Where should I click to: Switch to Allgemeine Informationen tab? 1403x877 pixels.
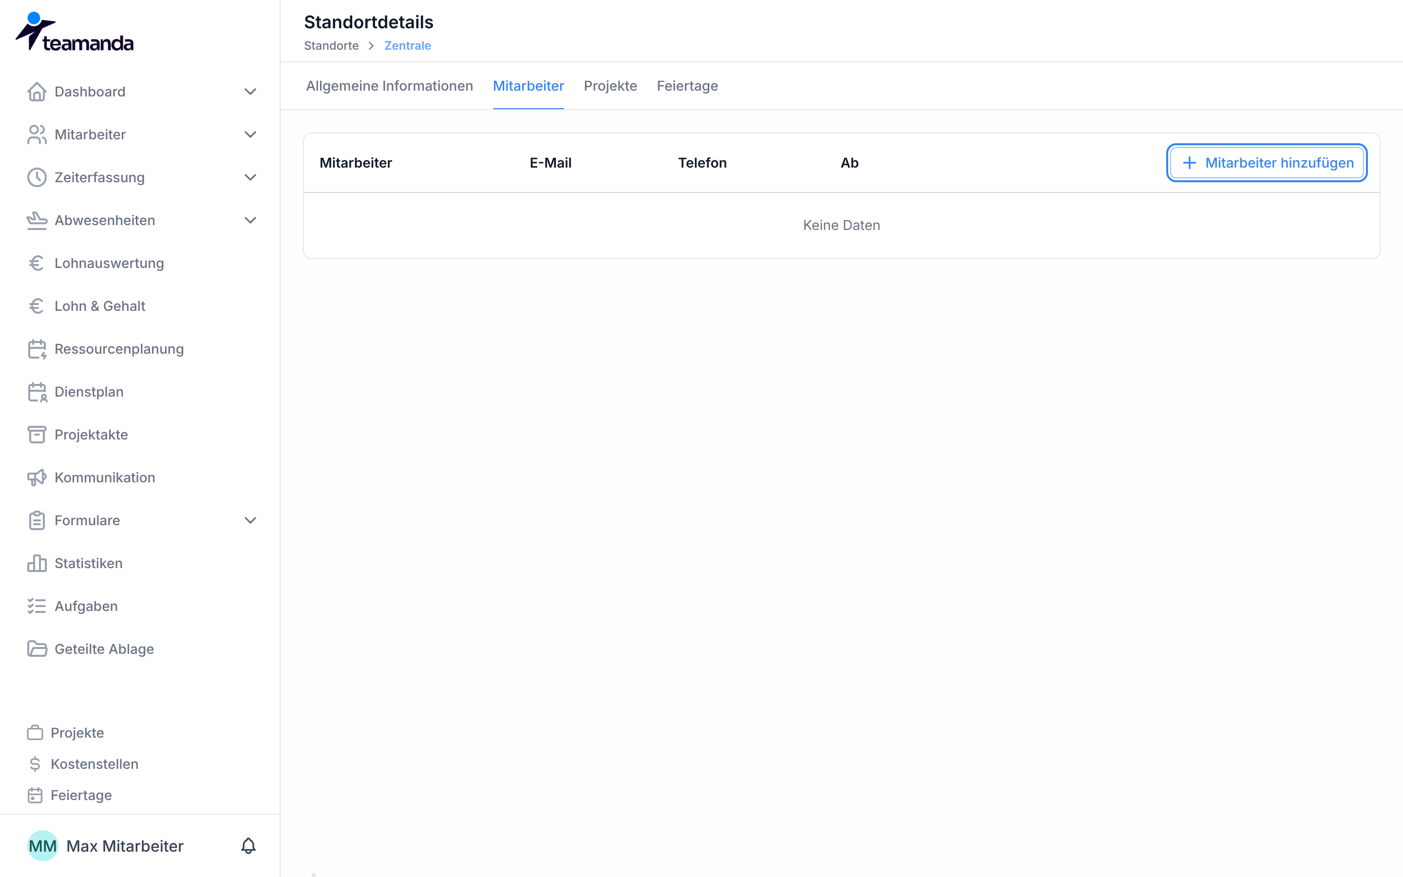(390, 86)
